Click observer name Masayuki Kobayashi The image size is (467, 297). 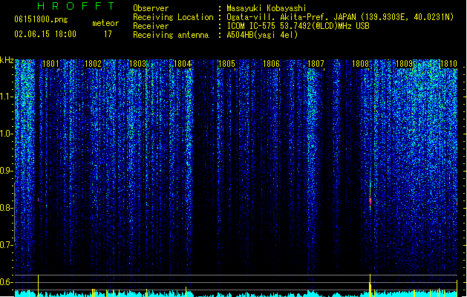[x=267, y=8]
